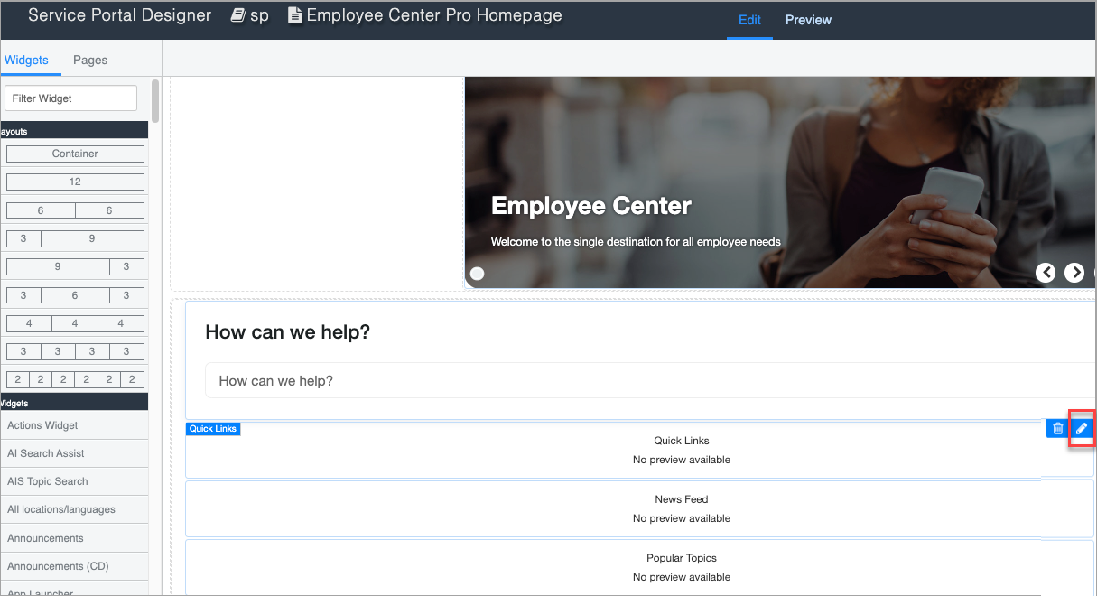Image resolution: width=1097 pixels, height=596 pixels.
Task: Pick the 4 / 4 / 4 column layout
Action: point(75,323)
